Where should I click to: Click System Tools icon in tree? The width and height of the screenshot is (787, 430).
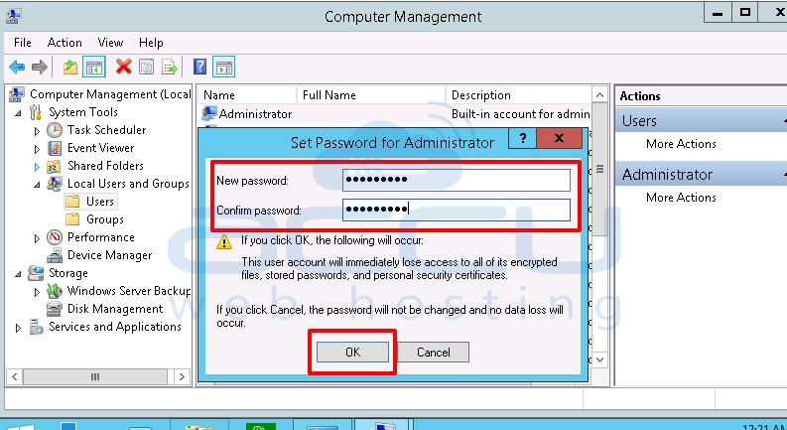point(36,112)
